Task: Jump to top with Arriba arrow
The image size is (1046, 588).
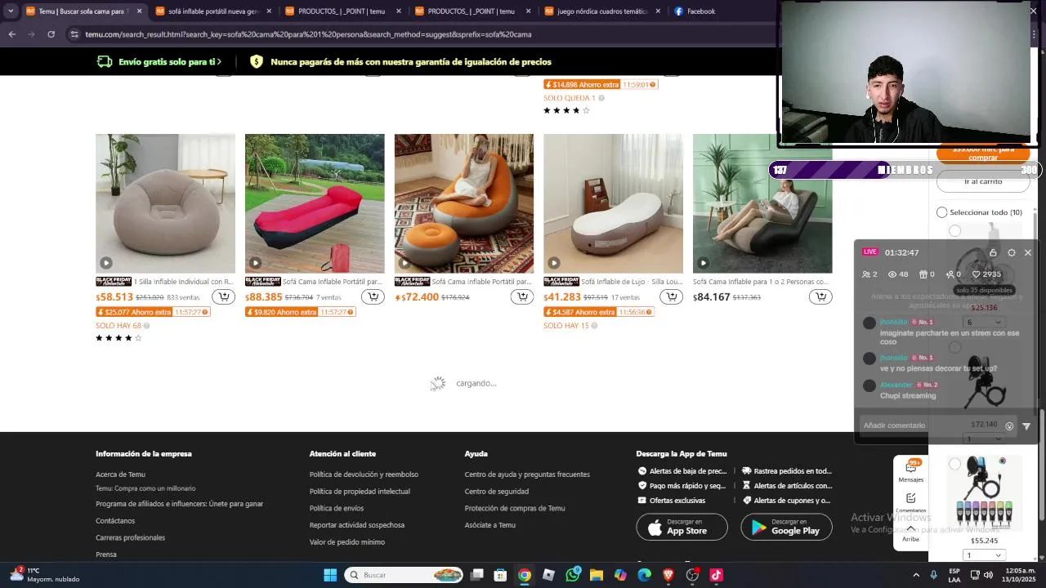Action: [x=910, y=533]
